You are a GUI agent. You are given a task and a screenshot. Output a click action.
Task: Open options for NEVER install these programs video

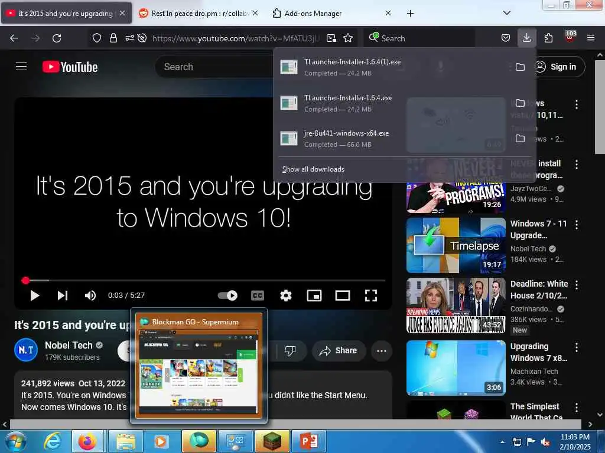577,165
